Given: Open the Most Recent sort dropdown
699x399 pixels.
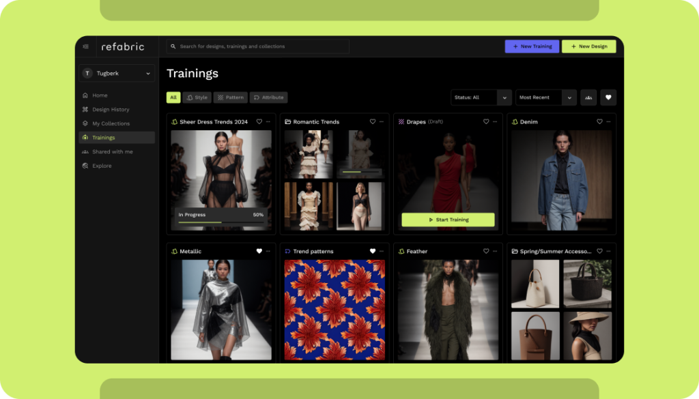Looking at the screenshot, I should coord(546,98).
